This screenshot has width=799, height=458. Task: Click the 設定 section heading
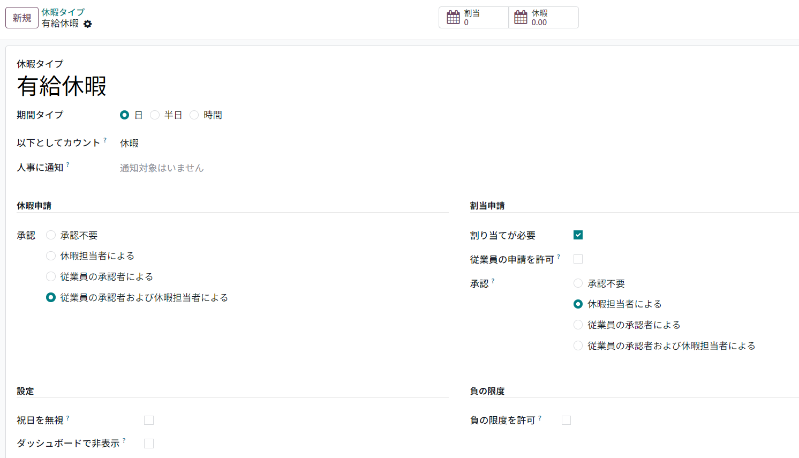25,391
